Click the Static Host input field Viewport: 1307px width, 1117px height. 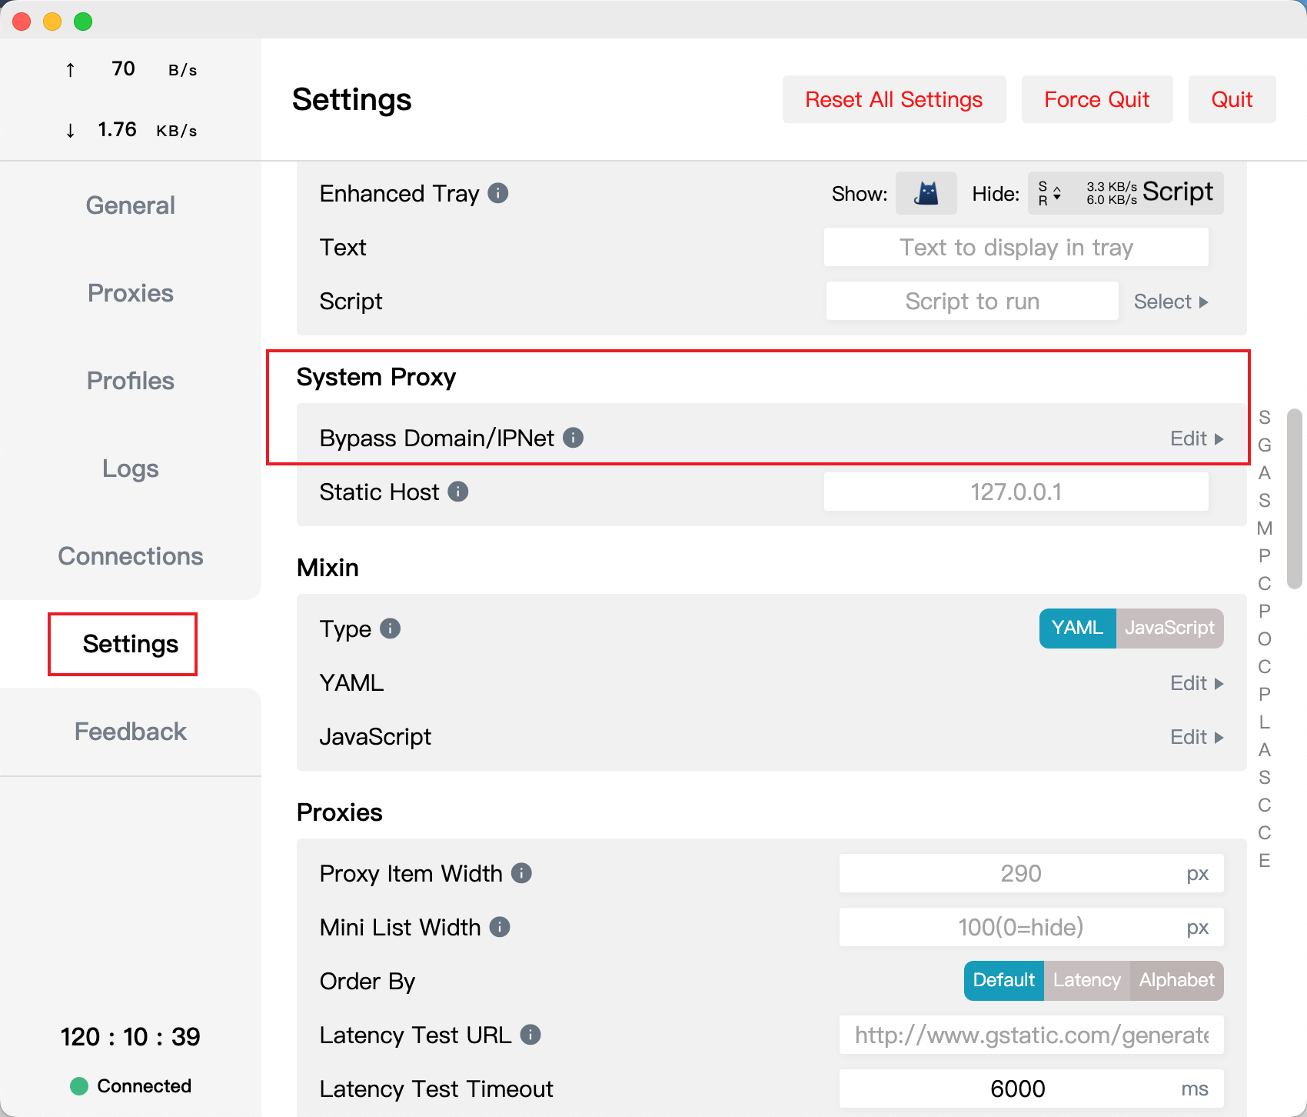(1016, 492)
